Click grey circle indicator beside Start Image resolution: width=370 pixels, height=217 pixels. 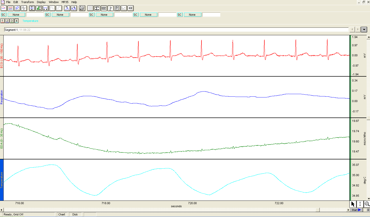tap(368, 210)
